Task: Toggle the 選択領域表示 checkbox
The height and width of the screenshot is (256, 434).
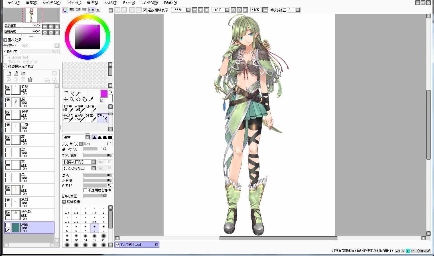Action: 145,10
